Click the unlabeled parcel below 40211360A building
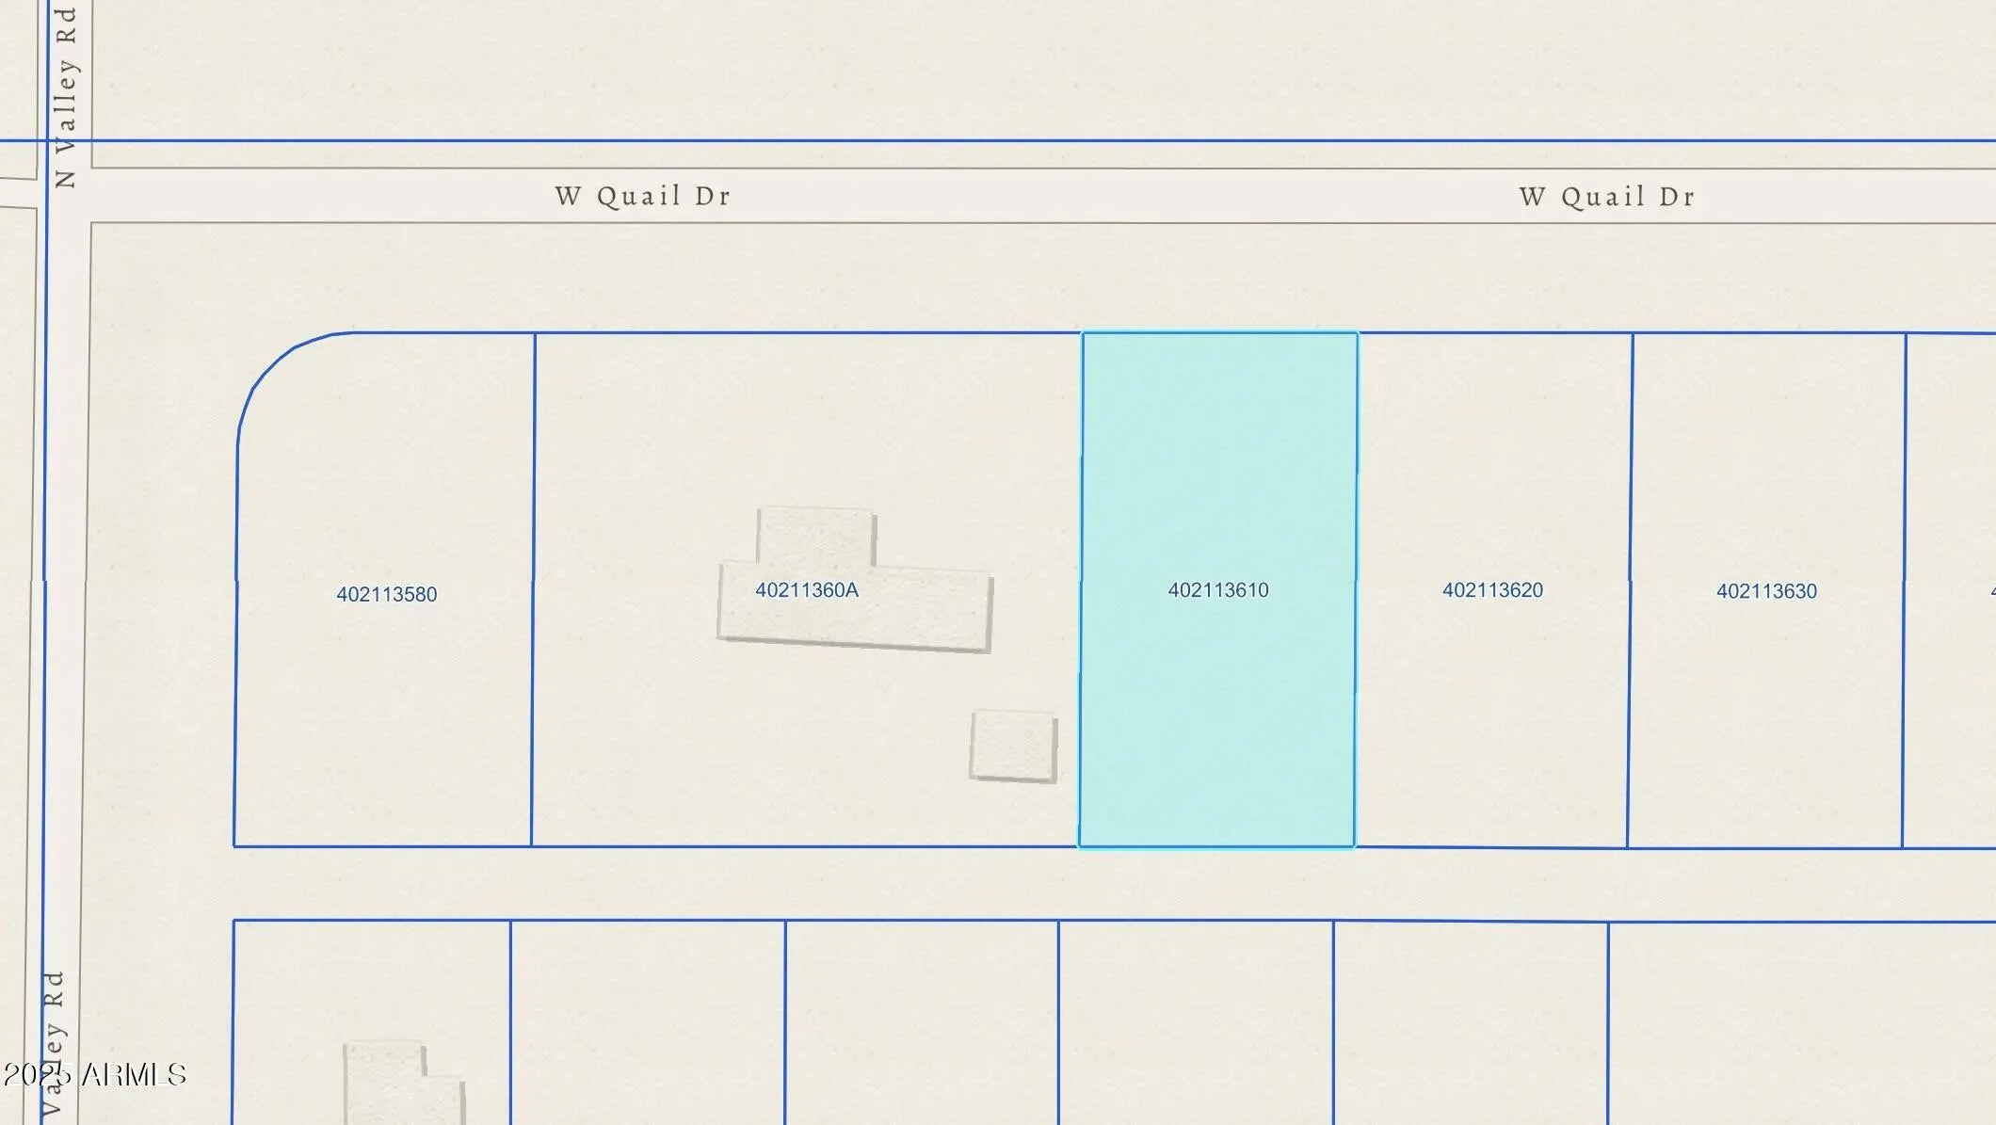The image size is (1996, 1125). coord(921,1021)
